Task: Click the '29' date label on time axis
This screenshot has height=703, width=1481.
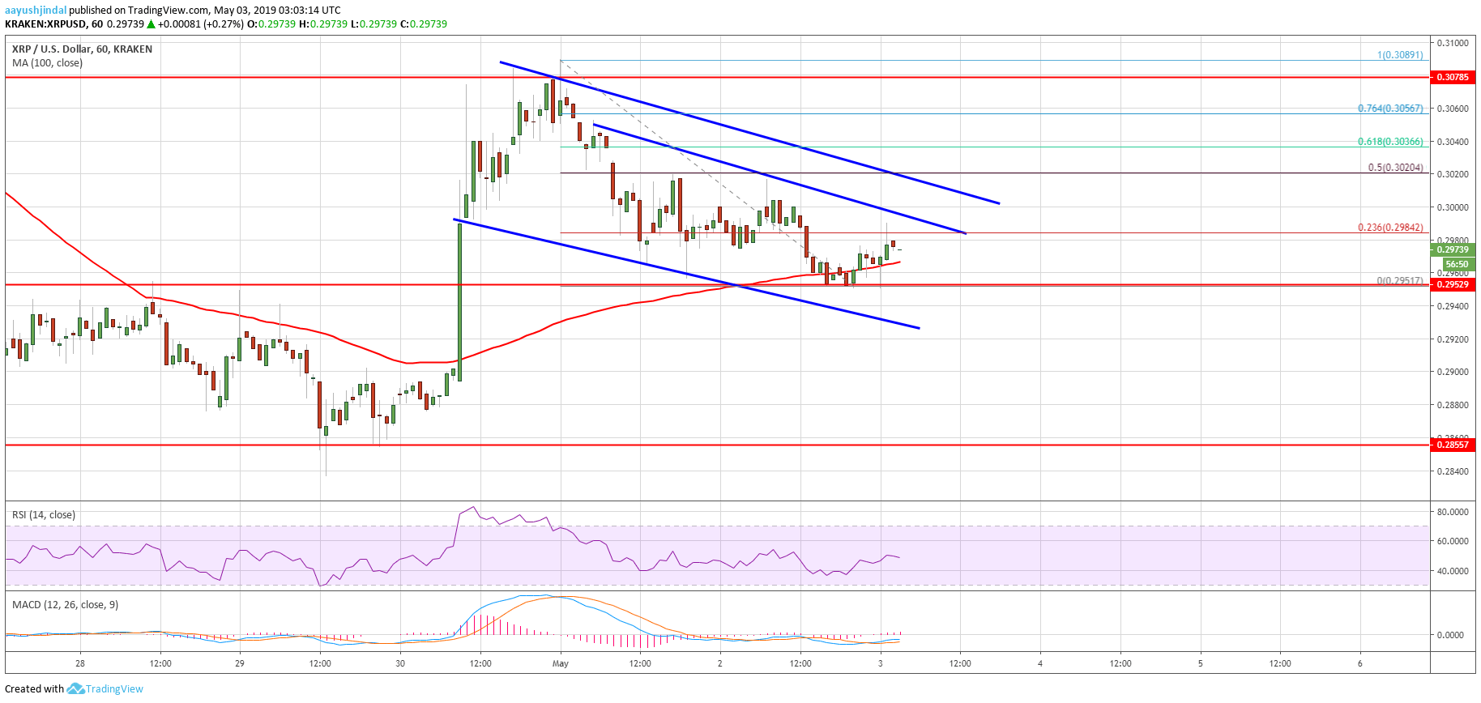Action: pyautogui.click(x=240, y=664)
